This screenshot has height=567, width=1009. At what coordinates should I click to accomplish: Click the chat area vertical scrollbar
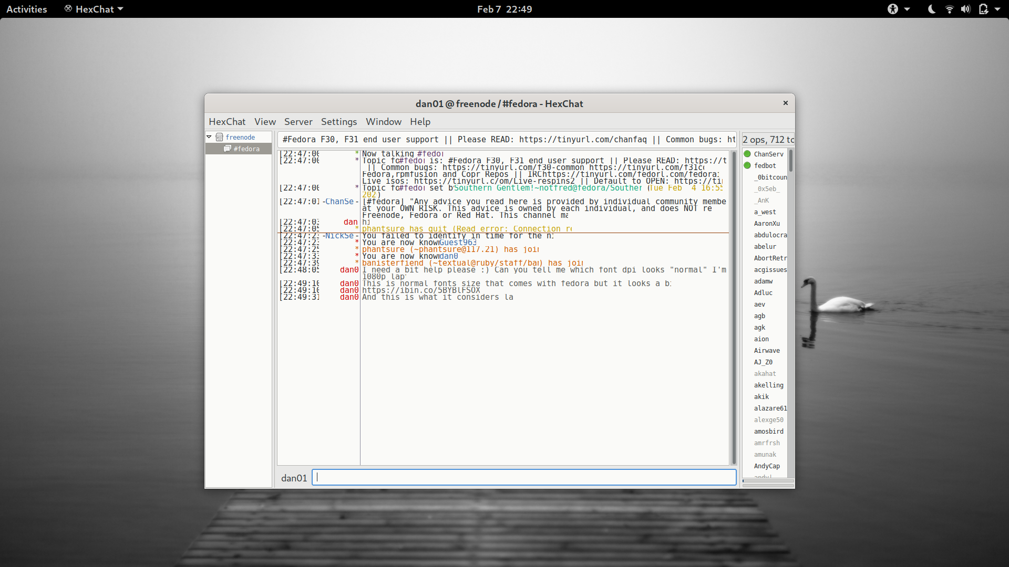734,308
